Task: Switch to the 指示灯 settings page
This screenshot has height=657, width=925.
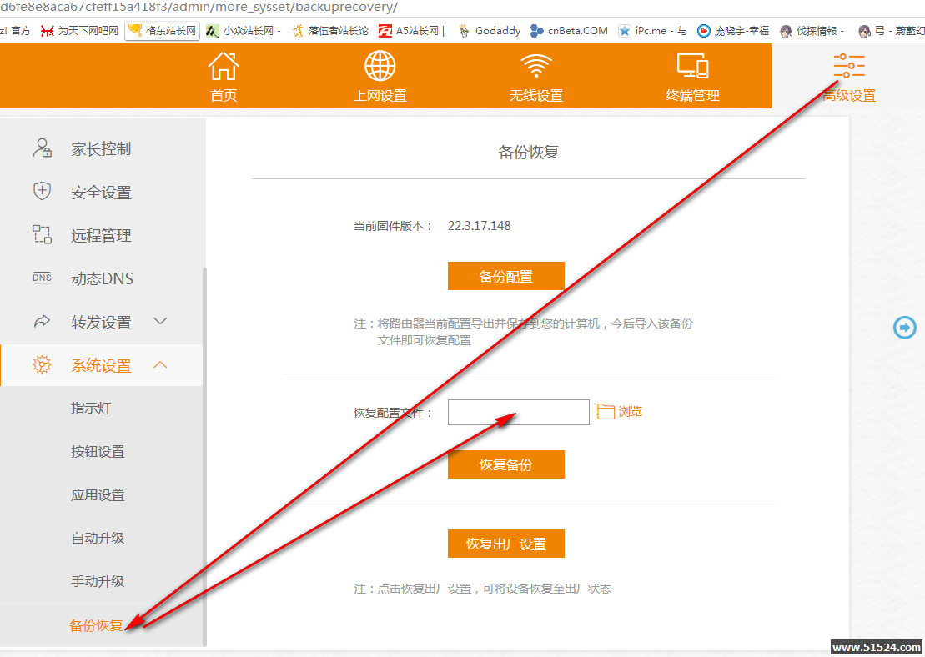Action: pos(92,408)
